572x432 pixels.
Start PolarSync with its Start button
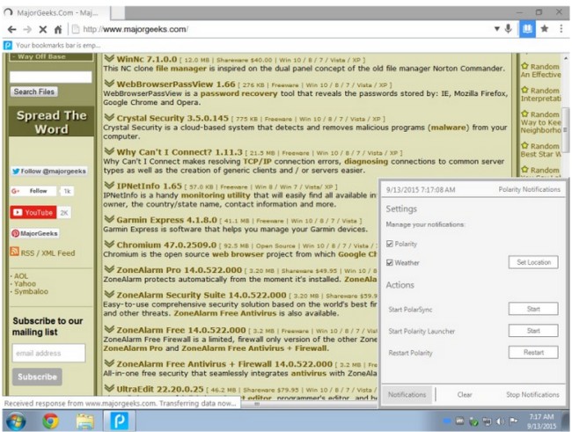(533, 309)
